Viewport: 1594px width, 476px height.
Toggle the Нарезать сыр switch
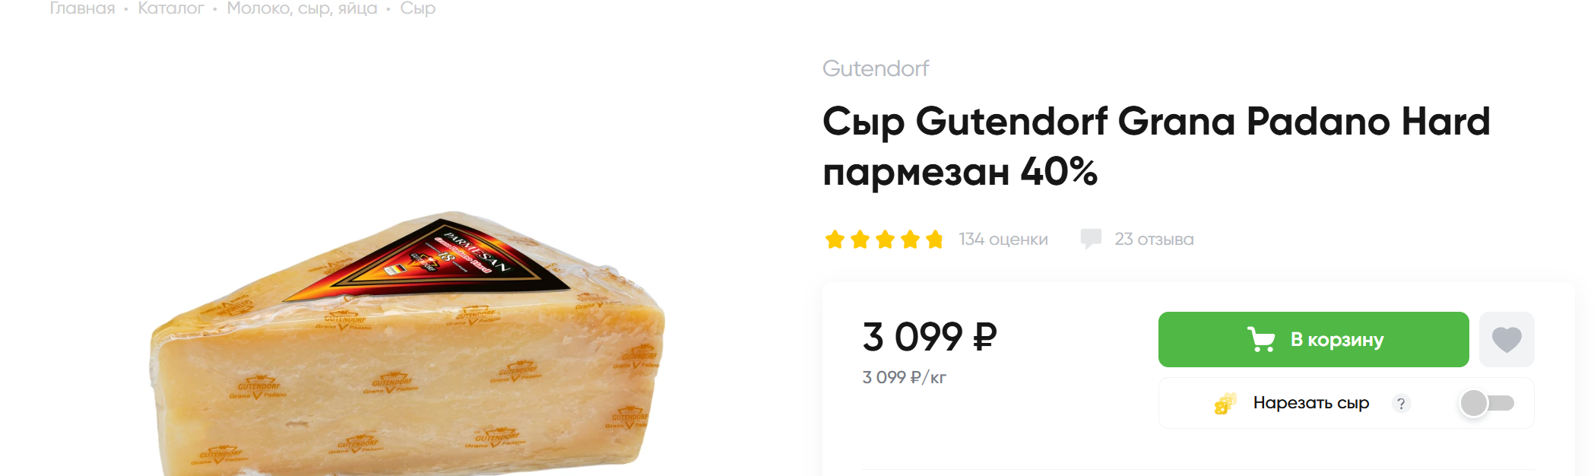(x=1487, y=403)
